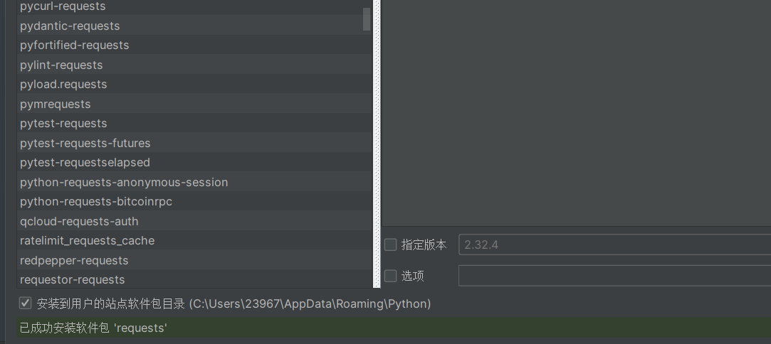Image resolution: width=771 pixels, height=344 pixels.
Task: Select pytest-requests-futures package
Action: pyautogui.click(x=194, y=143)
